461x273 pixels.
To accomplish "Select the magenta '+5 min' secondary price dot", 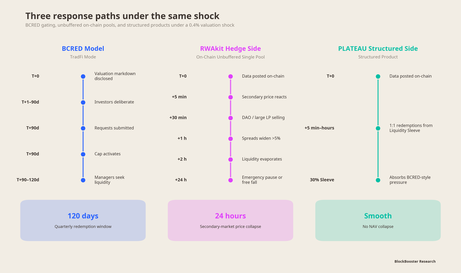I will [230, 97].
